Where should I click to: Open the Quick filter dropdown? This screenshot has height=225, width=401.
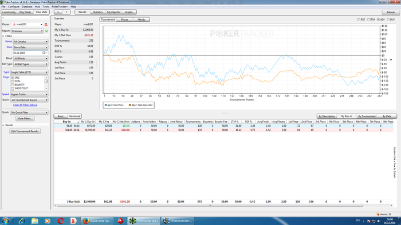tap(29, 112)
